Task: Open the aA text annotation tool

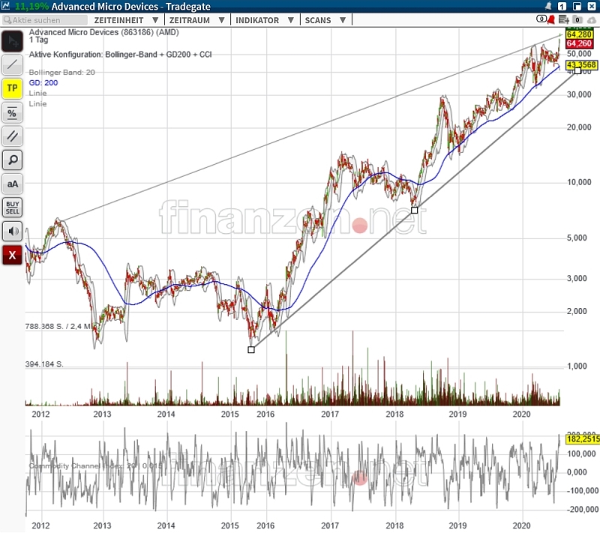Action: click(12, 184)
